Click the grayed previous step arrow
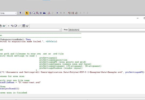This screenshot has width=145, height=100. (x=61, y=13)
